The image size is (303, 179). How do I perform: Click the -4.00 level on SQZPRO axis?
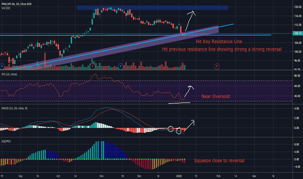[x=296, y=167]
